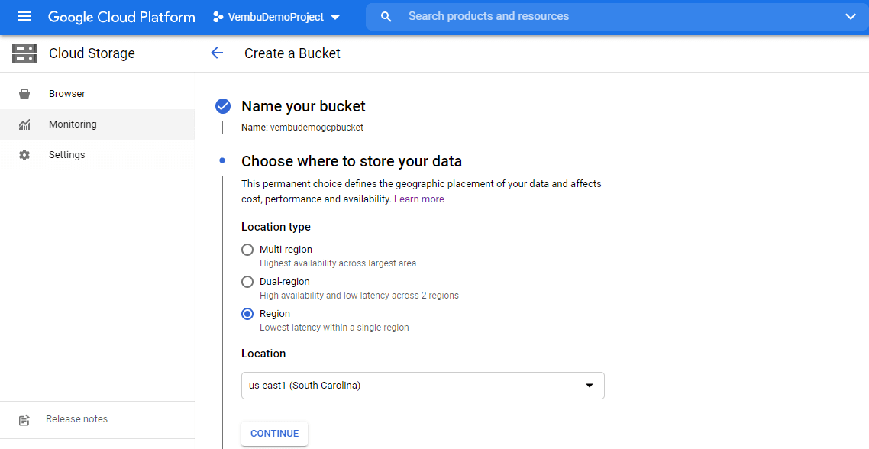
Task: Reopen the Name your bucket step
Action: [x=304, y=106]
